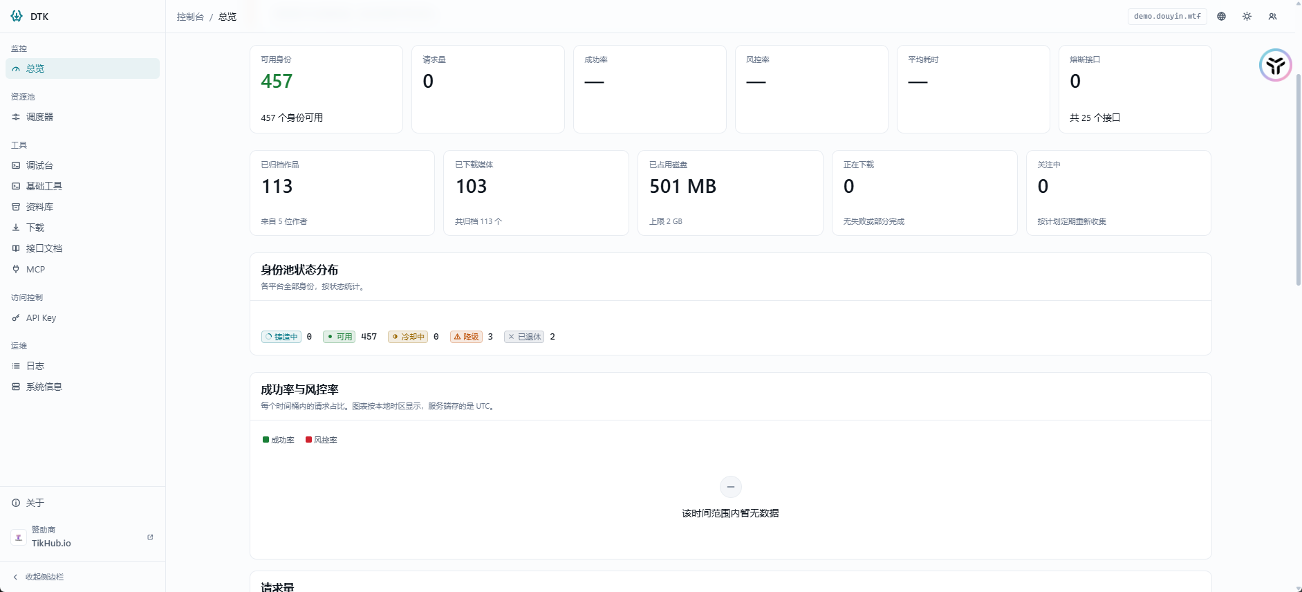
Task: Click the 系统信息 server icon
Action: coord(16,387)
